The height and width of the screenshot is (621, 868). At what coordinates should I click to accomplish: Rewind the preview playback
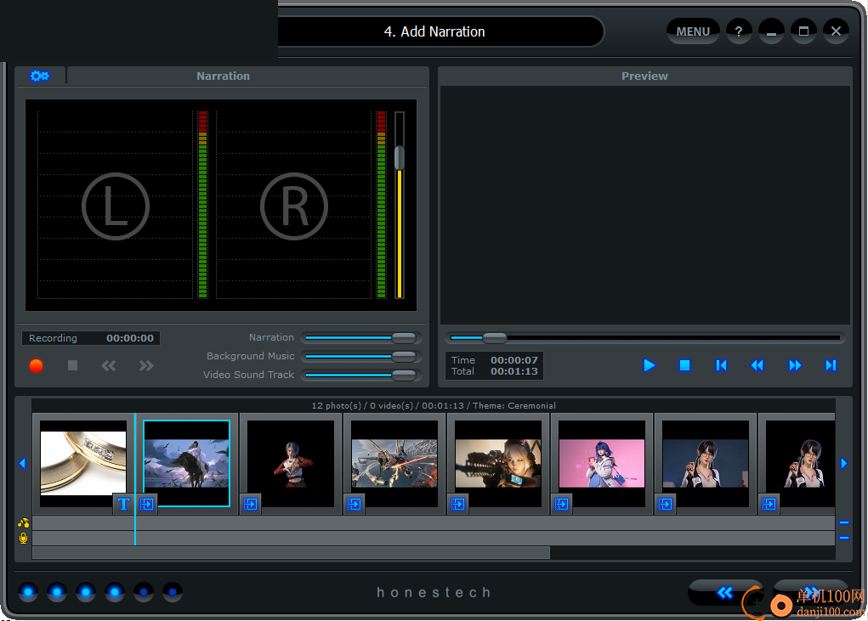[x=757, y=365]
